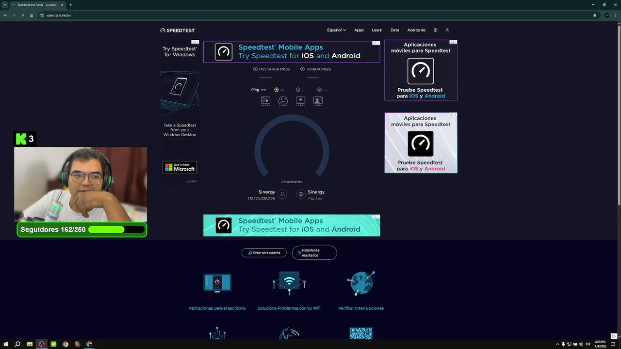Image resolution: width=621 pixels, height=349 pixels.
Task: Open the Apps menu item
Action: 359,30
